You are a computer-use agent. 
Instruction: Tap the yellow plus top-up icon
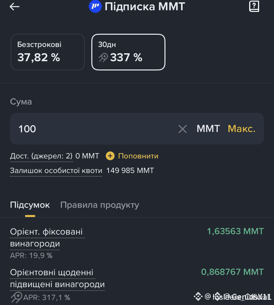[x=110, y=156]
